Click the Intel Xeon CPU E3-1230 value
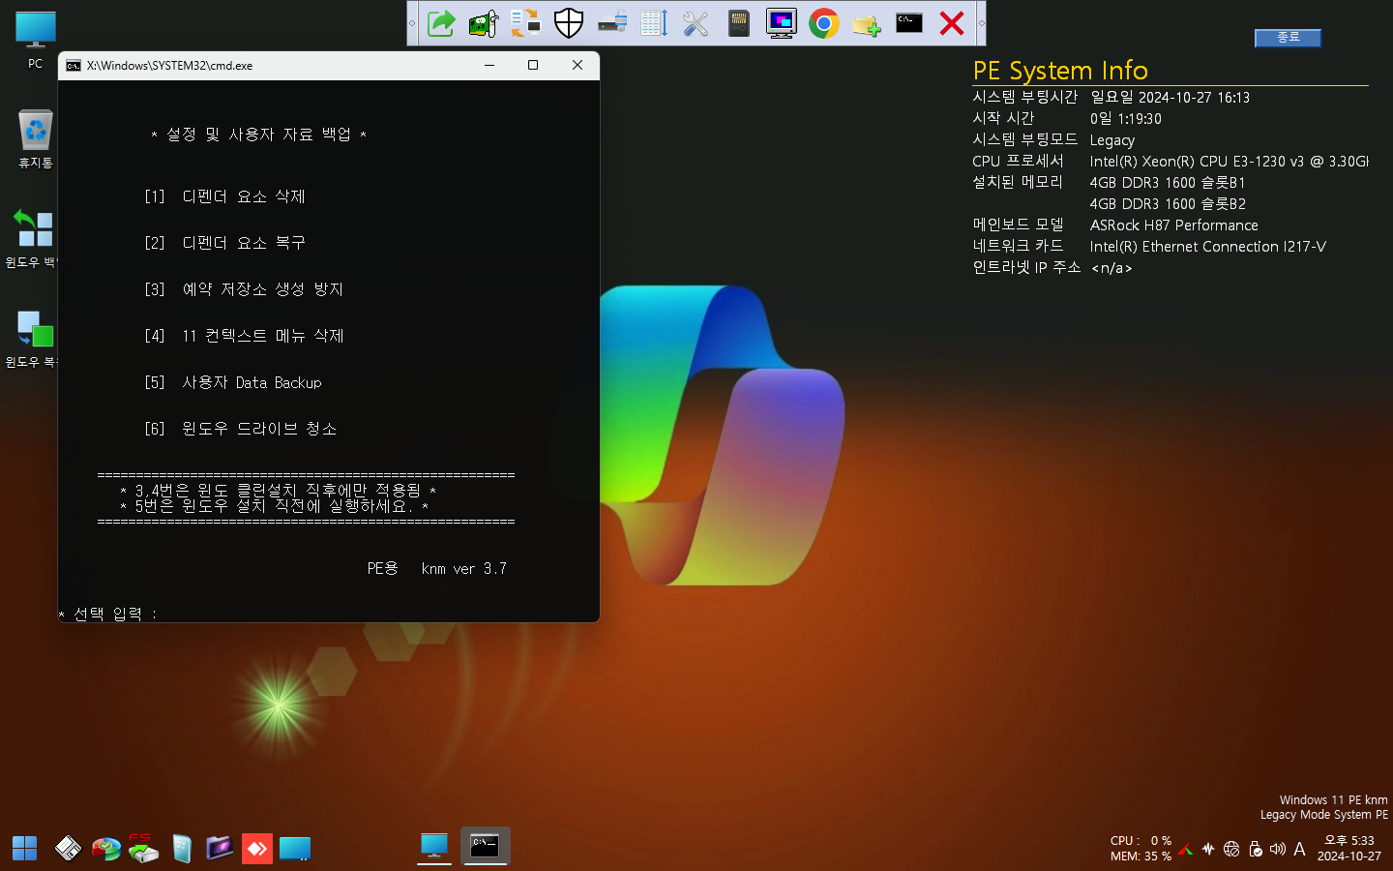The image size is (1393, 871). pos(1229,162)
